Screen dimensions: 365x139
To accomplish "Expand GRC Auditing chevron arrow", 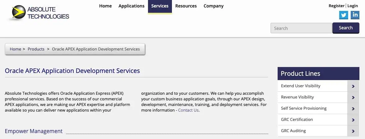I will coord(353,131).
